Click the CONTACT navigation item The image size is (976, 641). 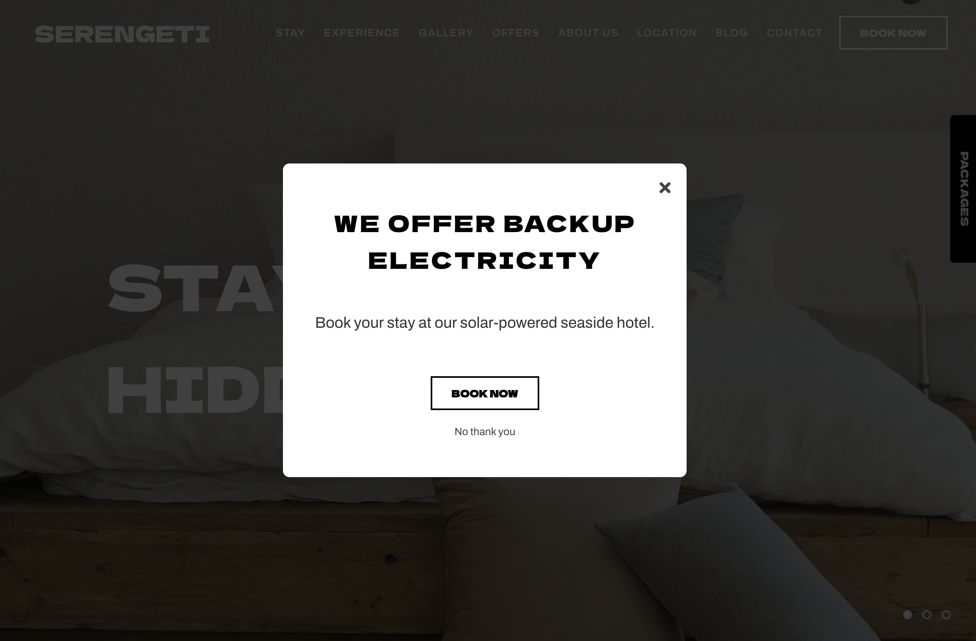tap(794, 32)
